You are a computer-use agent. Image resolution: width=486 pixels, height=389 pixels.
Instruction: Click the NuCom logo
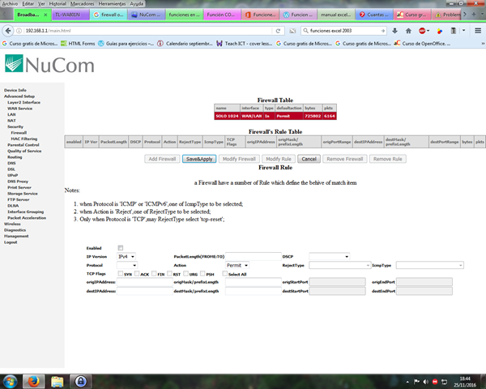pos(49,64)
